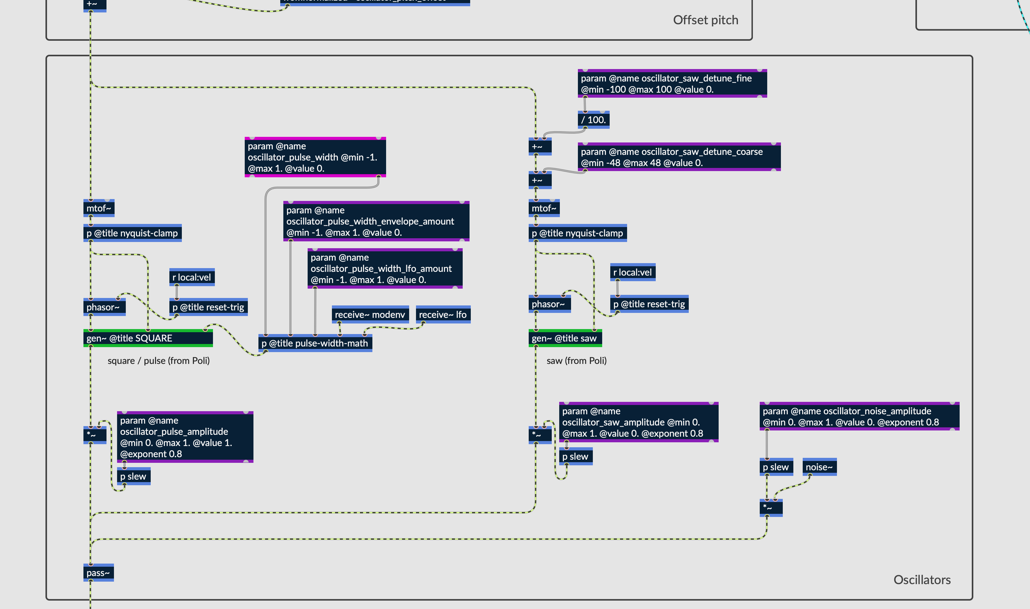Click the p @title pulse-width-math subpatcher

[x=315, y=343]
